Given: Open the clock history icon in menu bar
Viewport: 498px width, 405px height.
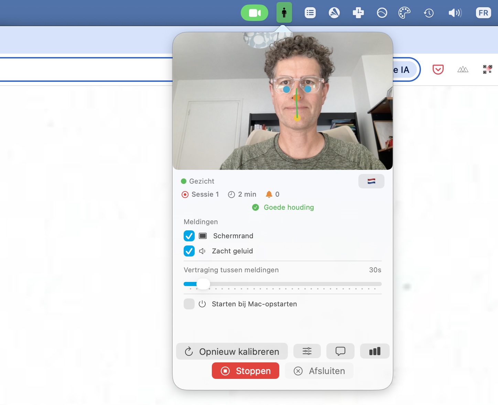Looking at the screenshot, I should coord(429,13).
